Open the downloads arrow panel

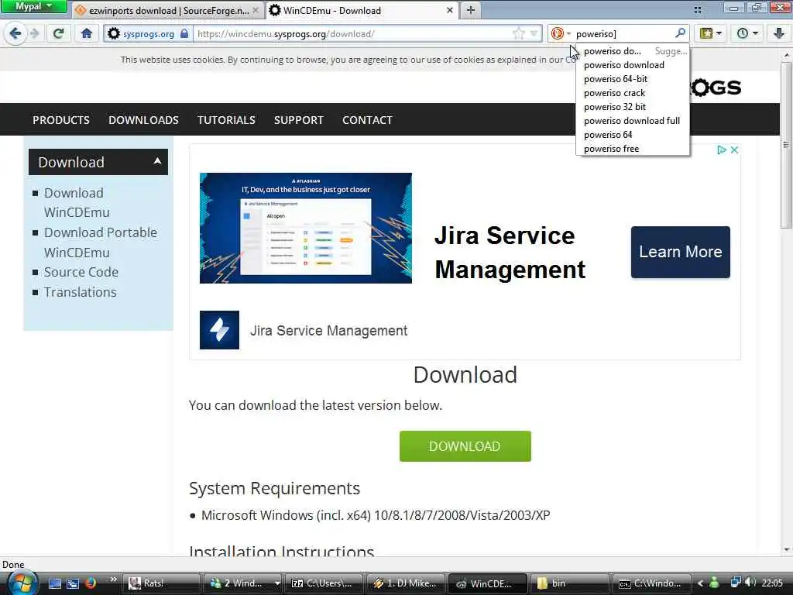point(779,34)
